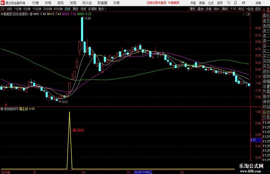Select the 月线 monthly period tab

pyautogui.click(x=83, y=9)
